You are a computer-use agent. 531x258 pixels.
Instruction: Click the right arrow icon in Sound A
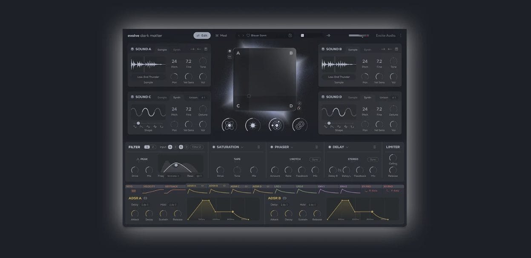192,49
